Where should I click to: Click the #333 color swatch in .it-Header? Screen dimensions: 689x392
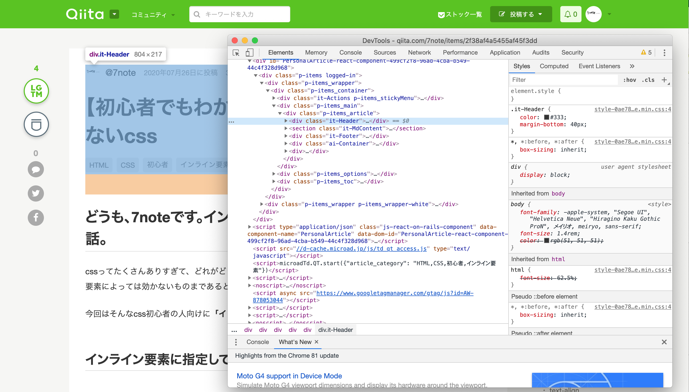[546, 117]
